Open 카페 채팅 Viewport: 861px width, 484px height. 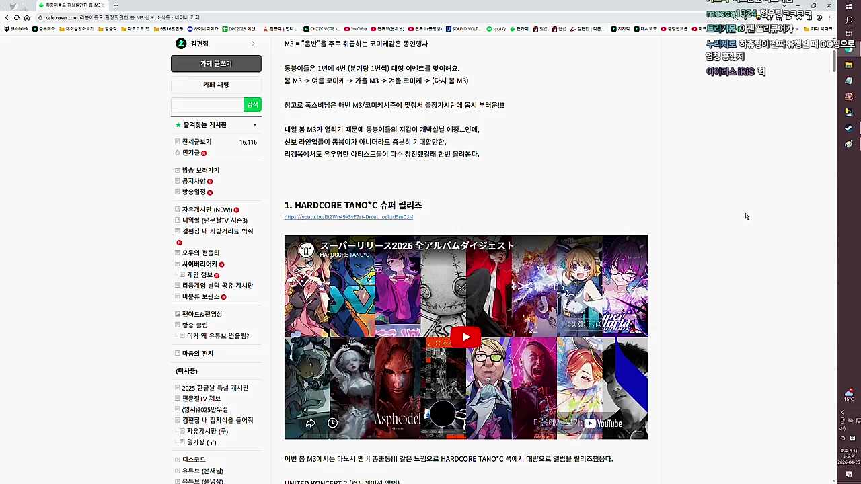[216, 85]
